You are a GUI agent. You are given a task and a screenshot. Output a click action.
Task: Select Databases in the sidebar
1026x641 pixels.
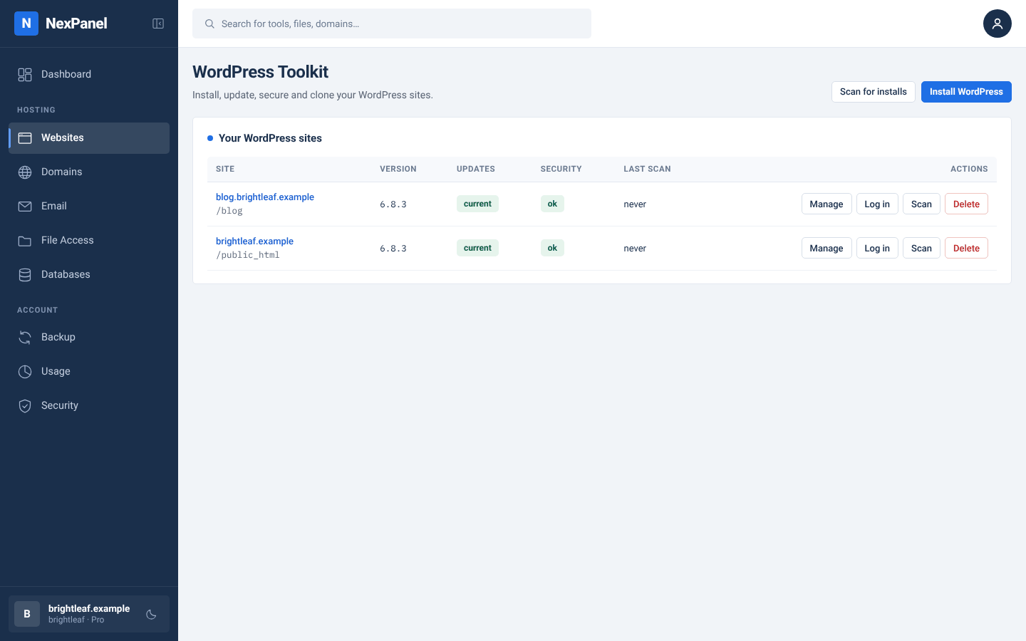tap(89, 274)
